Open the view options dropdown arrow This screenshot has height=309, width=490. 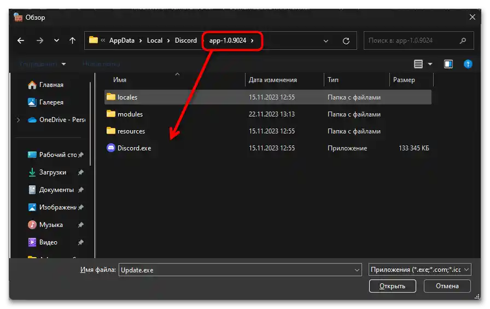click(430, 64)
